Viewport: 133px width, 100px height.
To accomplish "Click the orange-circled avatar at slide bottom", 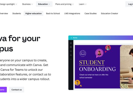I will pyautogui.click(x=78, y=83).
